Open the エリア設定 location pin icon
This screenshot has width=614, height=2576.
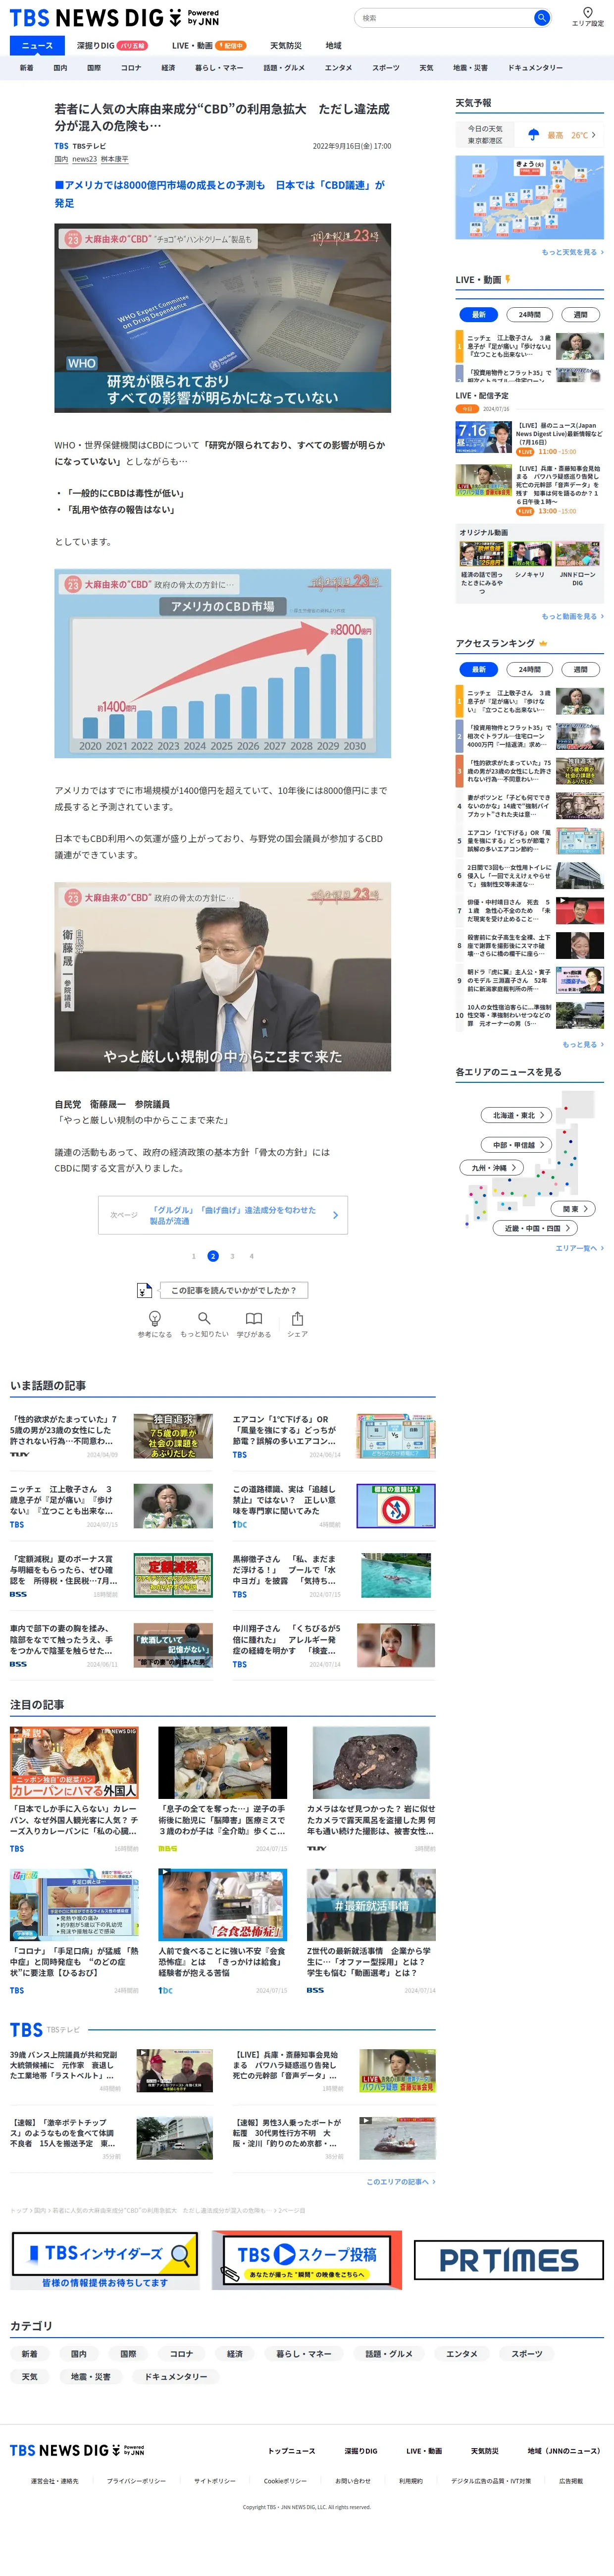(587, 13)
